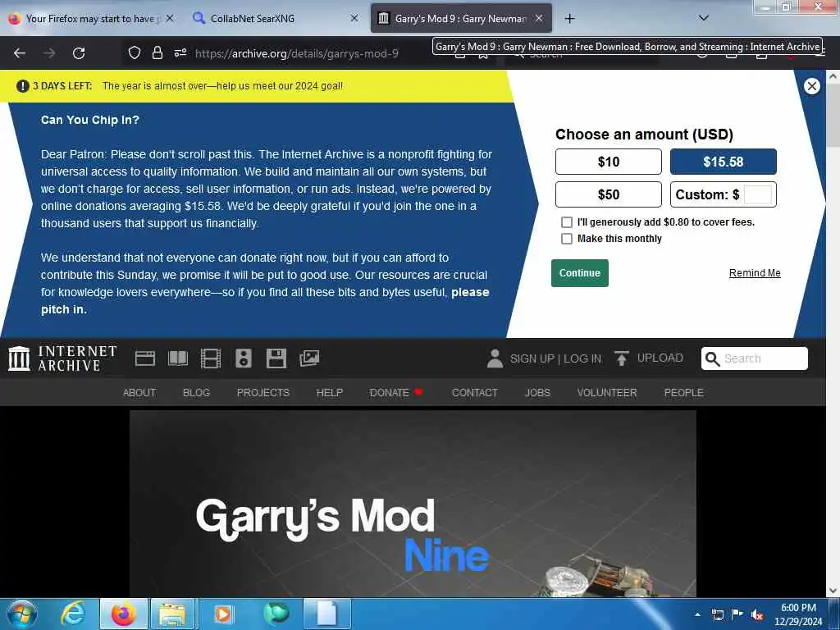Click the green Continue button
840x630 pixels.
coord(580,273)
